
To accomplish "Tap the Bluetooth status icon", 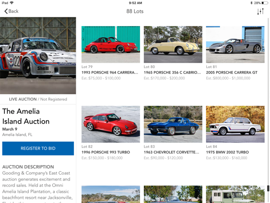I will pos(251,3).
